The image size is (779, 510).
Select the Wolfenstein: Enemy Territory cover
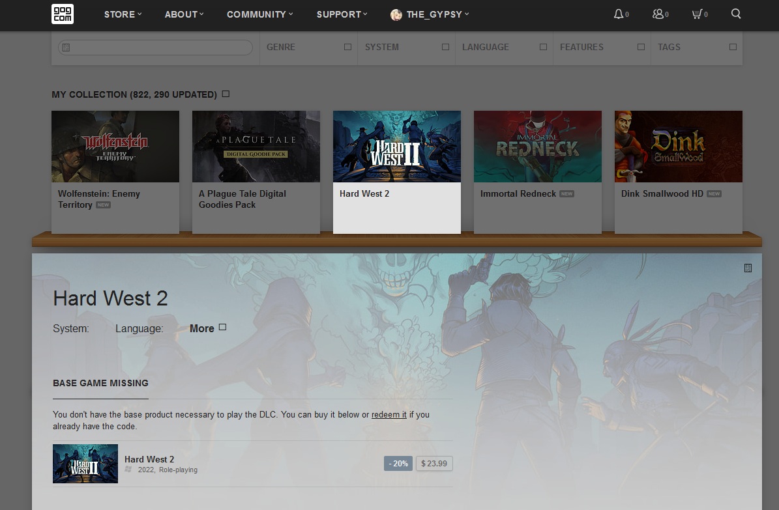[115, 147]
